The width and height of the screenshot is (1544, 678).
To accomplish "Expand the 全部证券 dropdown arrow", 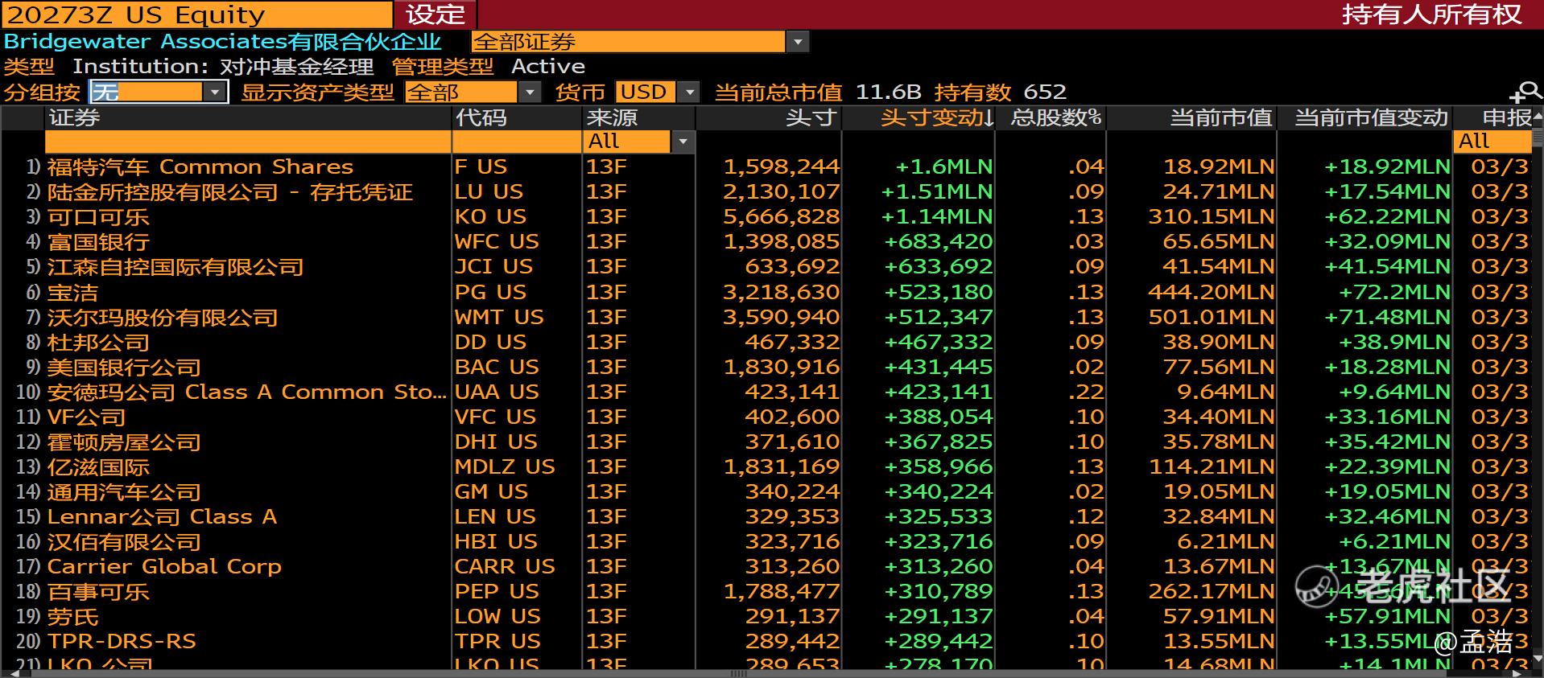I will 798,42.
